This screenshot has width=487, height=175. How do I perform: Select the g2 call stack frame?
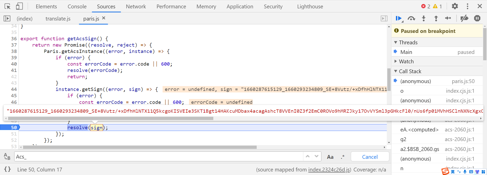click(437, 139)
